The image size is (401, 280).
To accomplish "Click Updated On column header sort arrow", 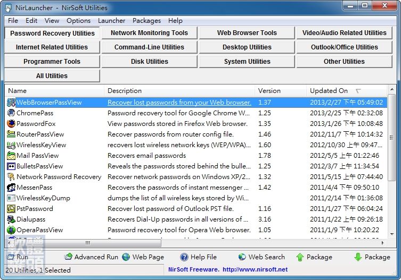I will click(358, 91).
